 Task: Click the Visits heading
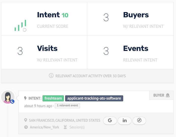click(47, 48)
